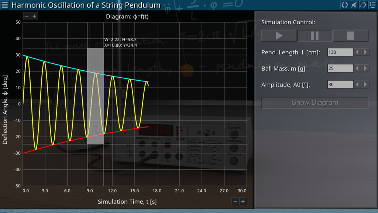This screenshot has height=213, width=378.
Task: Open the clipboard notes icon
Action: (363, 5)
